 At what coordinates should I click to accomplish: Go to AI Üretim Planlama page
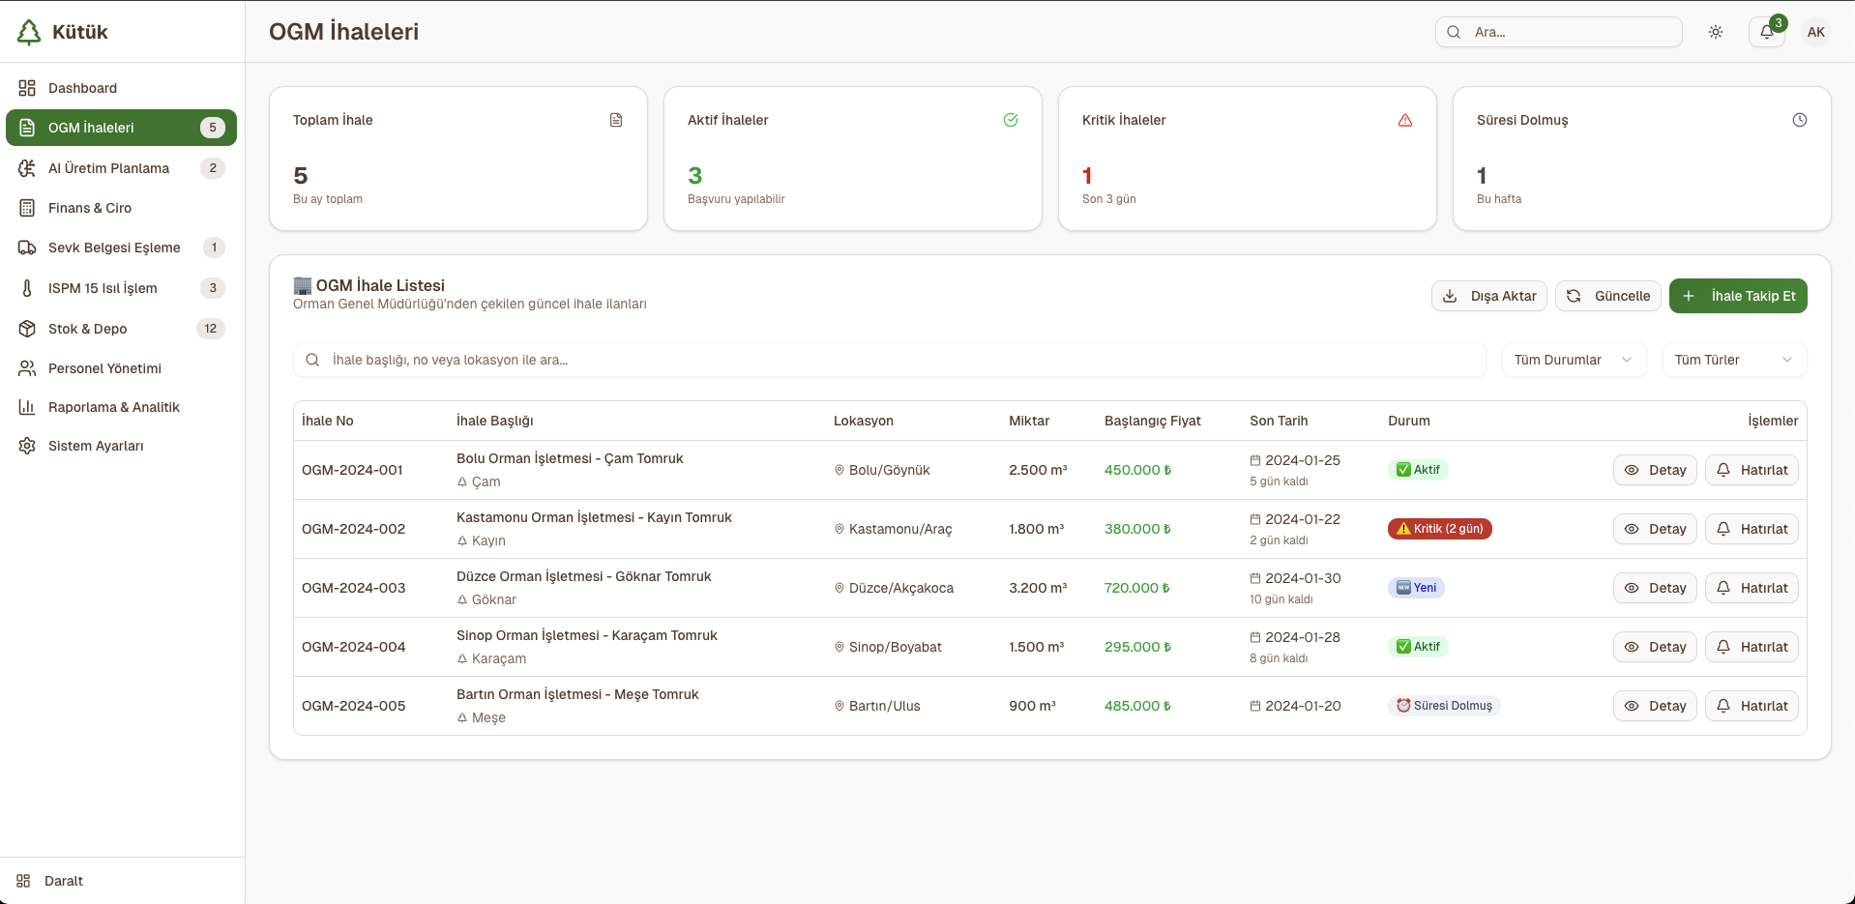pos(108,168)
